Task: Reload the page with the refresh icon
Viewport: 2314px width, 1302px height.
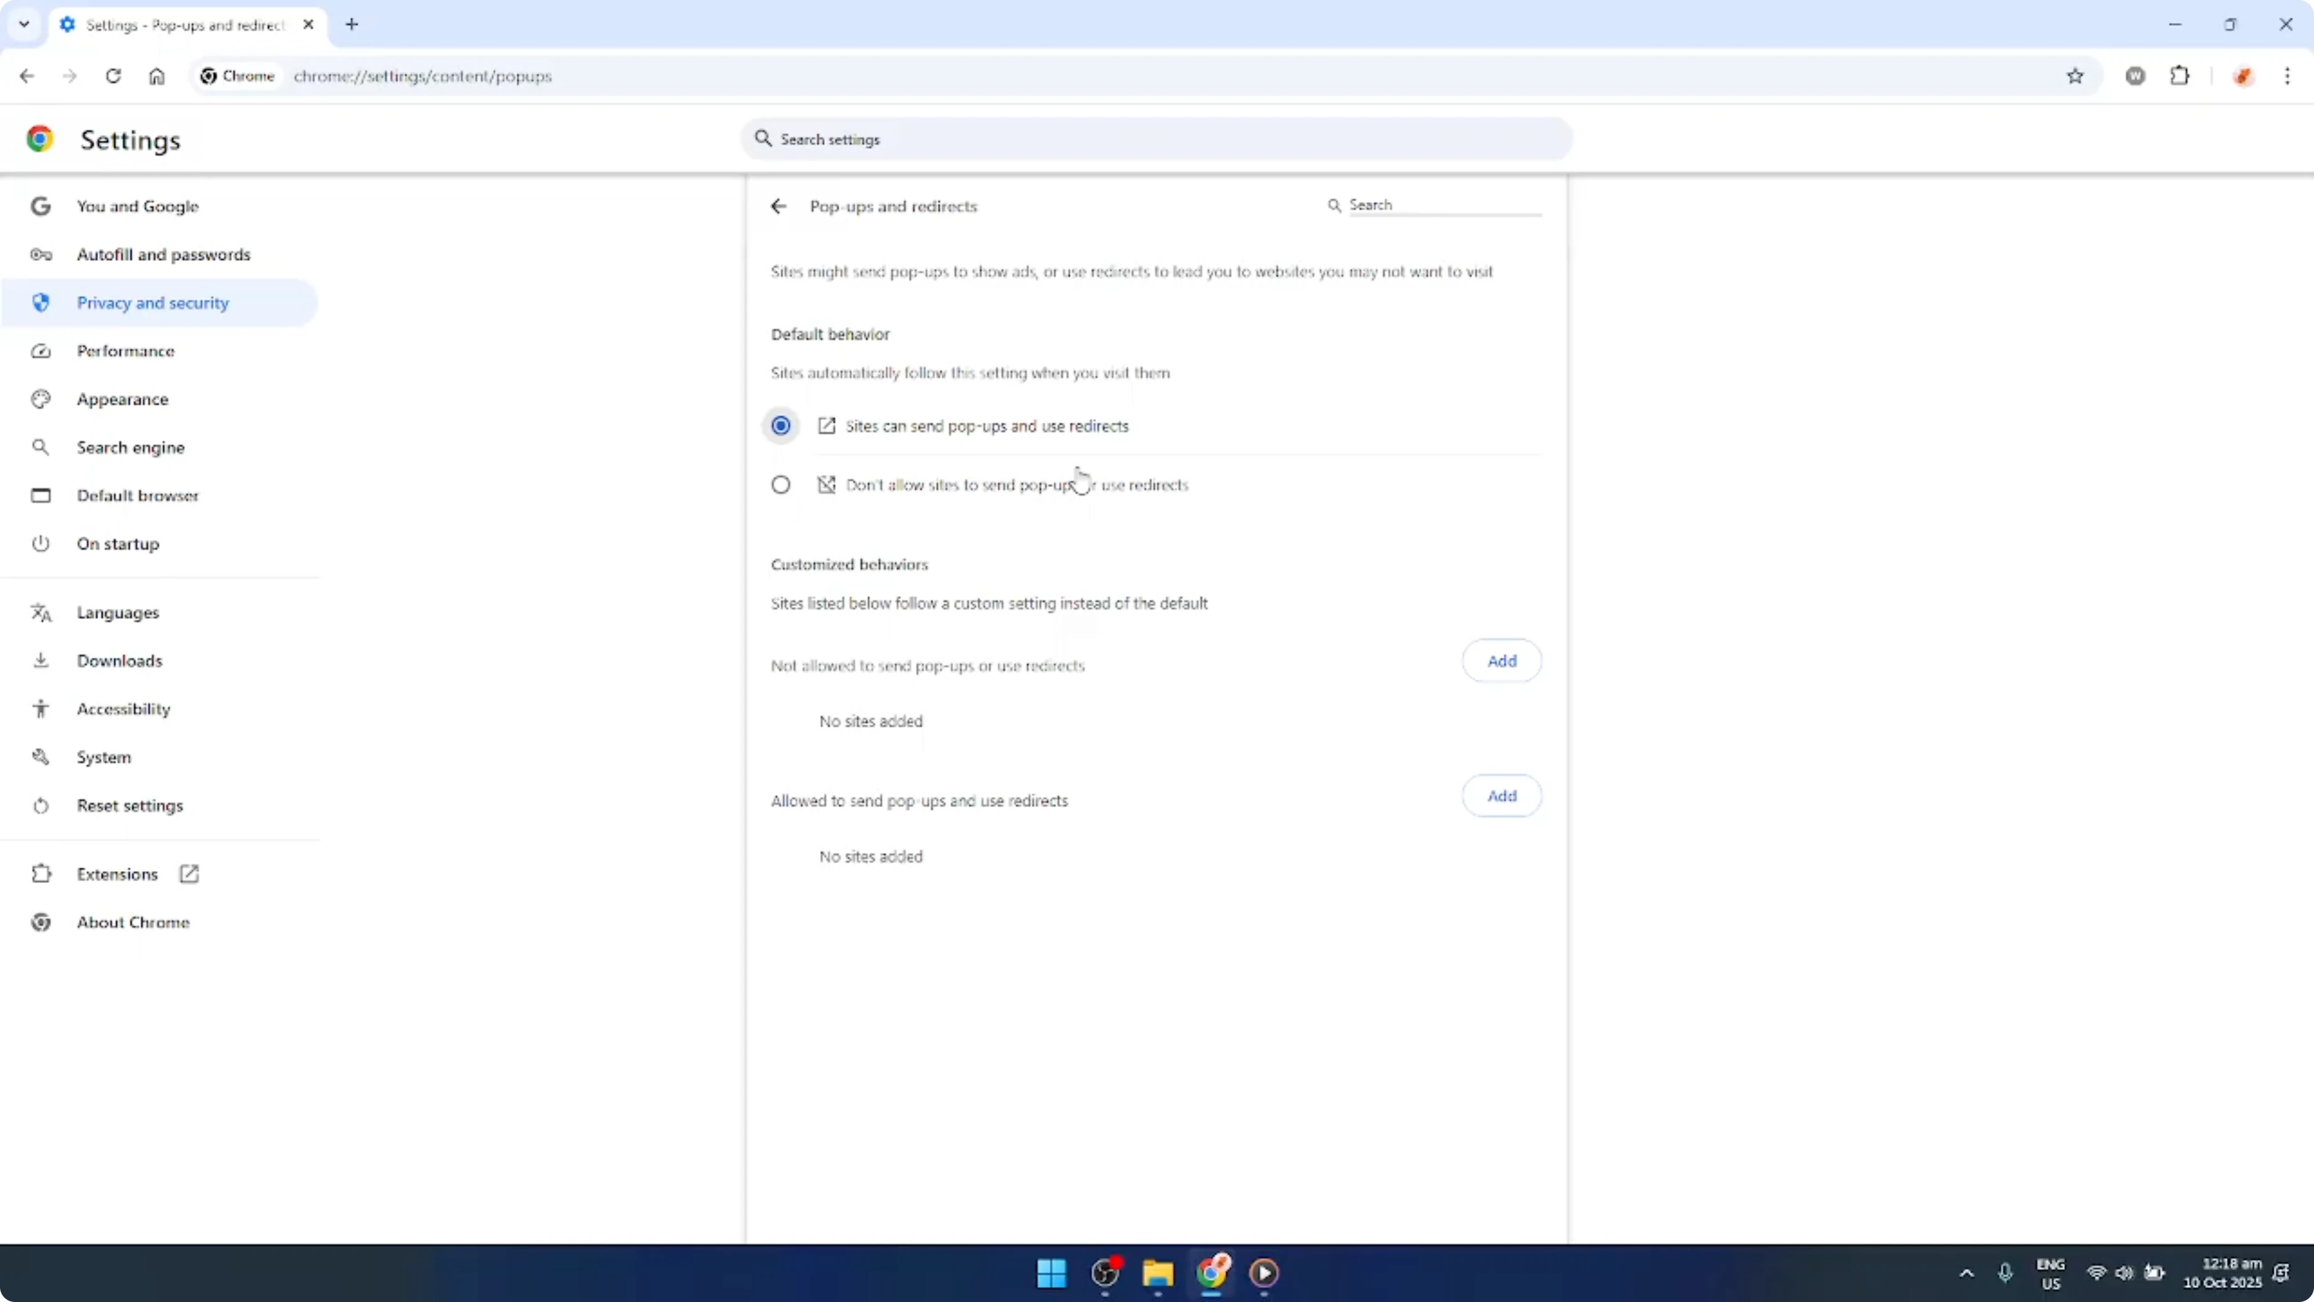Action: [113, 76]
